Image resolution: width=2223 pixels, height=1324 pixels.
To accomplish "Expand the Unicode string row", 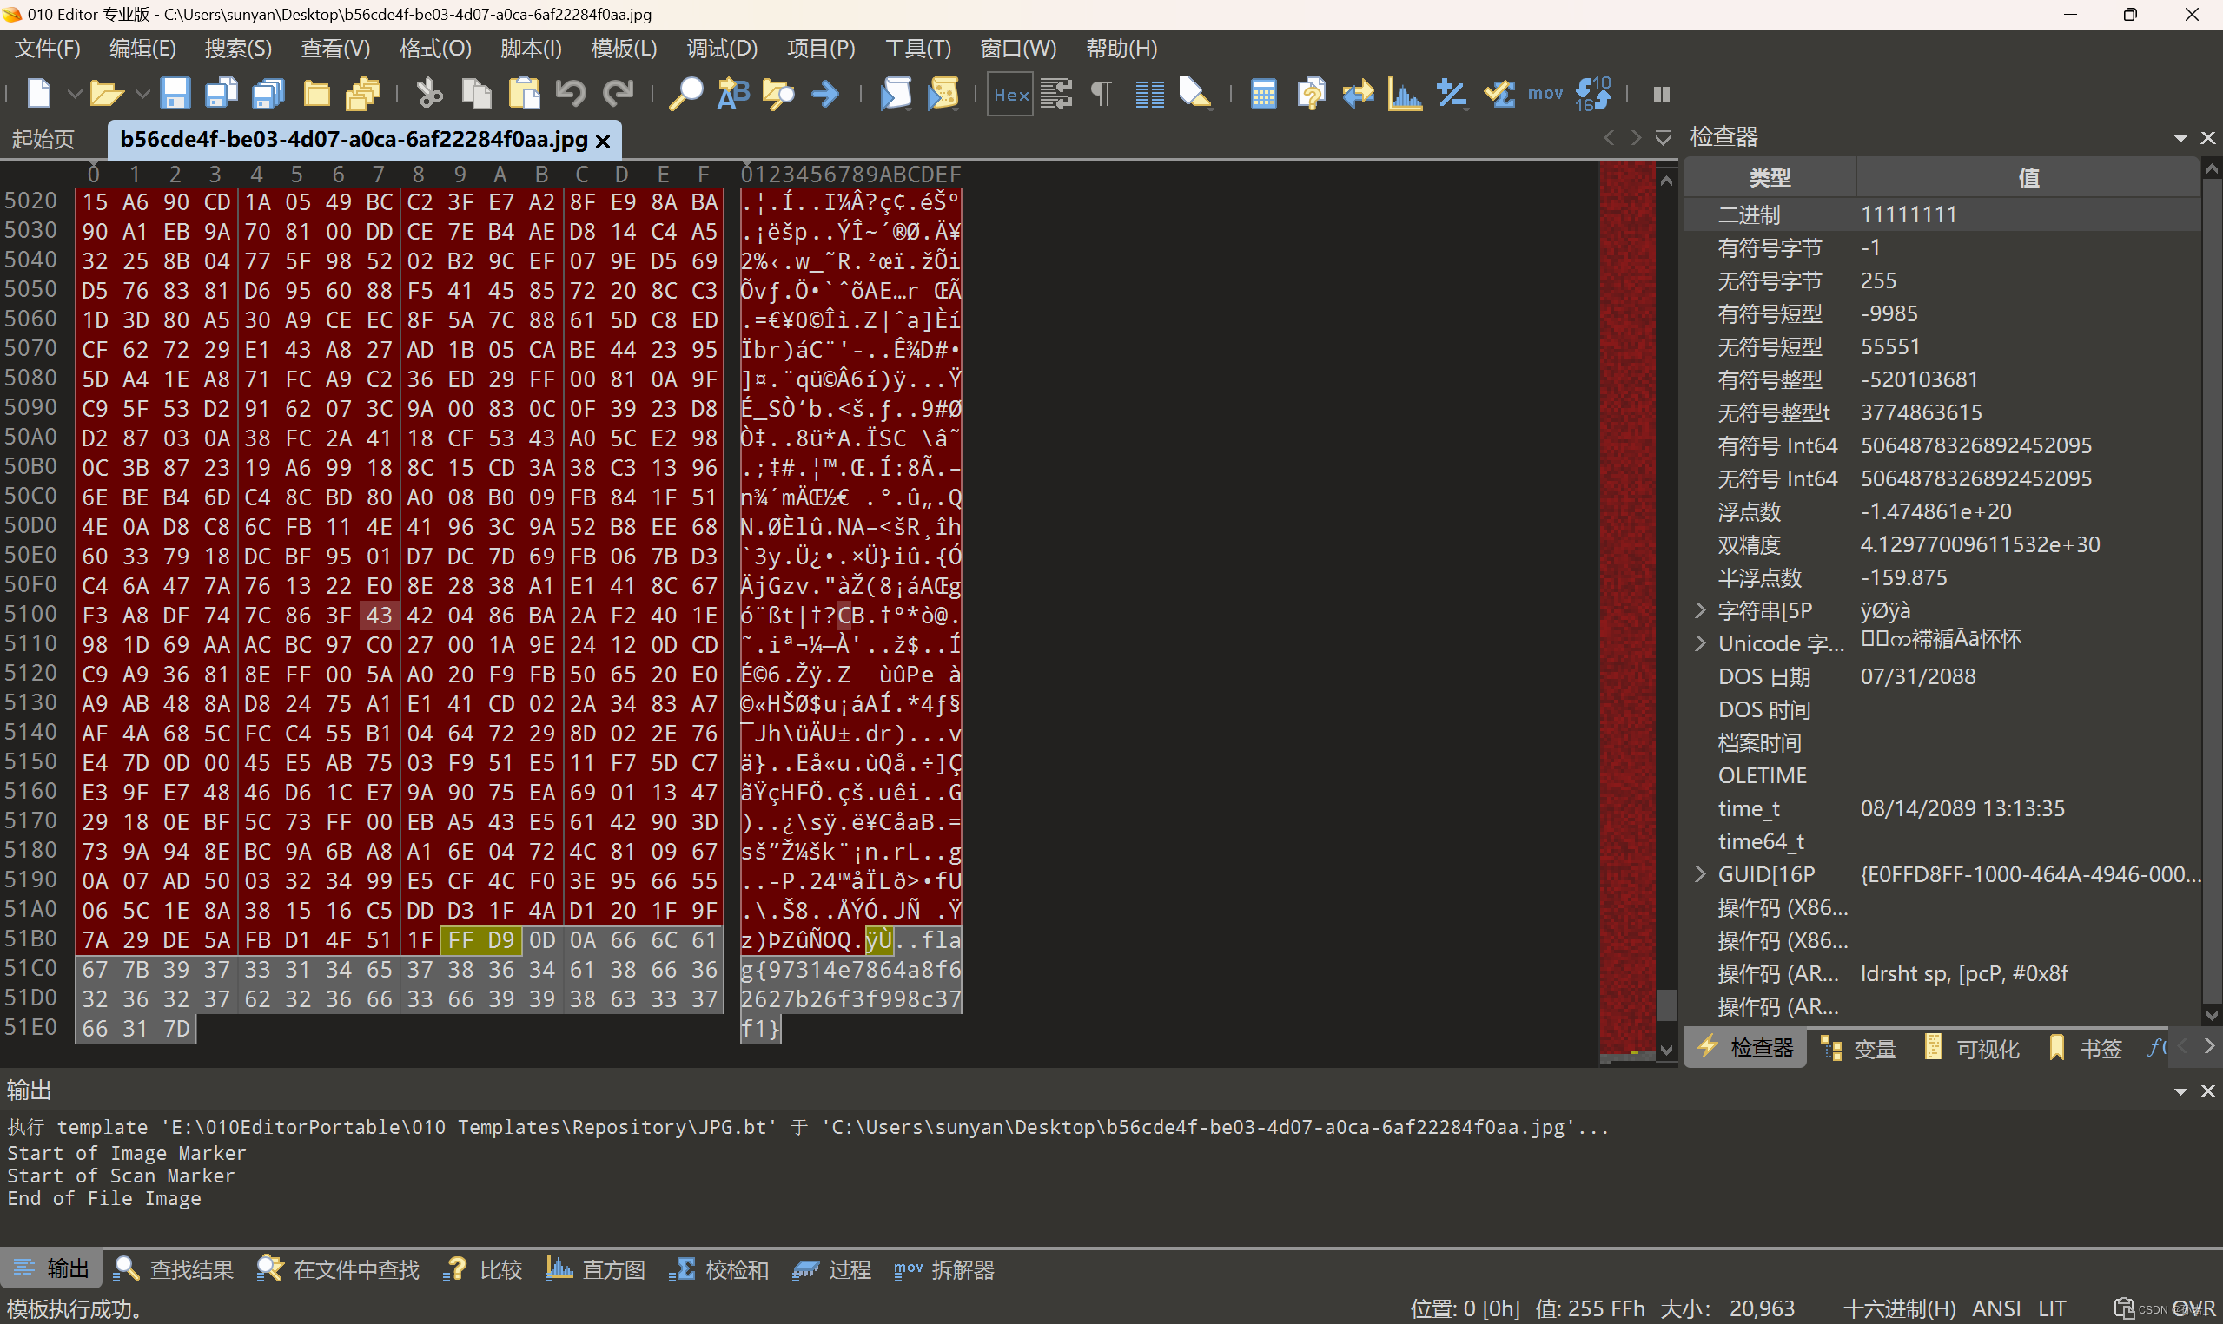I will [1700, 643].
